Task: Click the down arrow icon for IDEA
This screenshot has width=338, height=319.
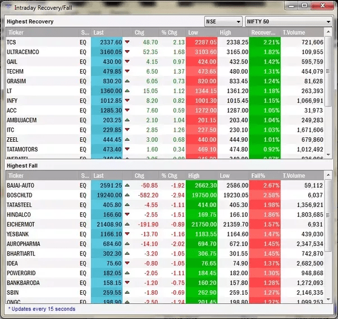Action: (x=127, y=263)
